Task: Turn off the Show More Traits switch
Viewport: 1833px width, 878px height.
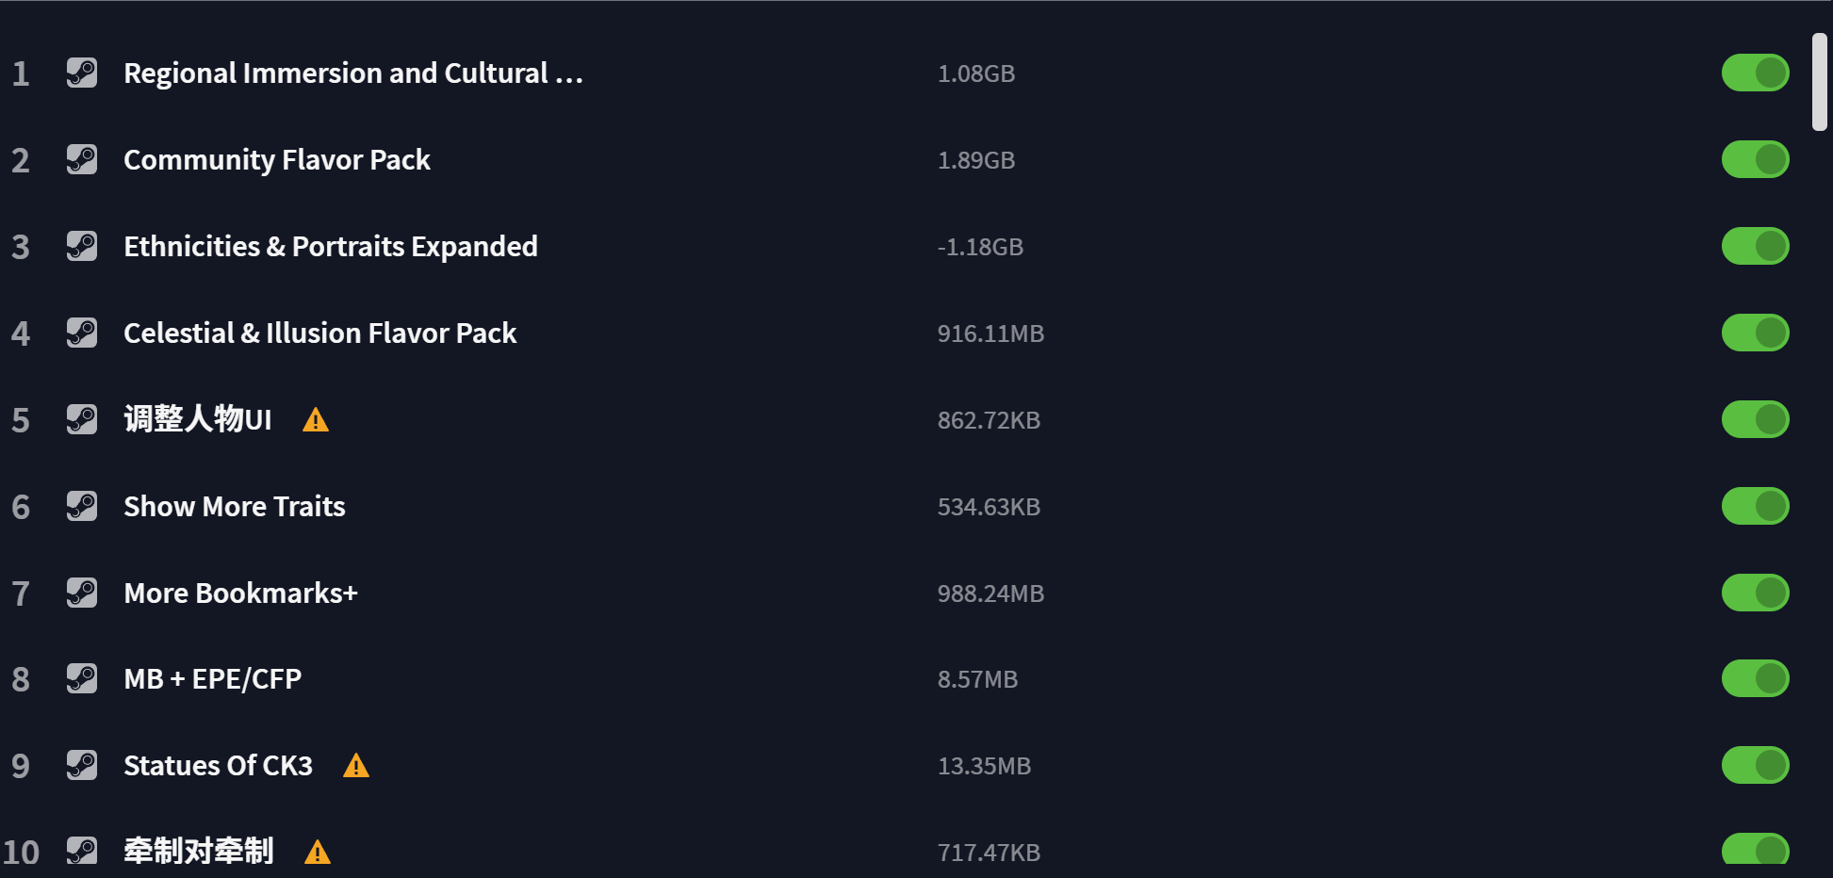Action: (1755, 506)
